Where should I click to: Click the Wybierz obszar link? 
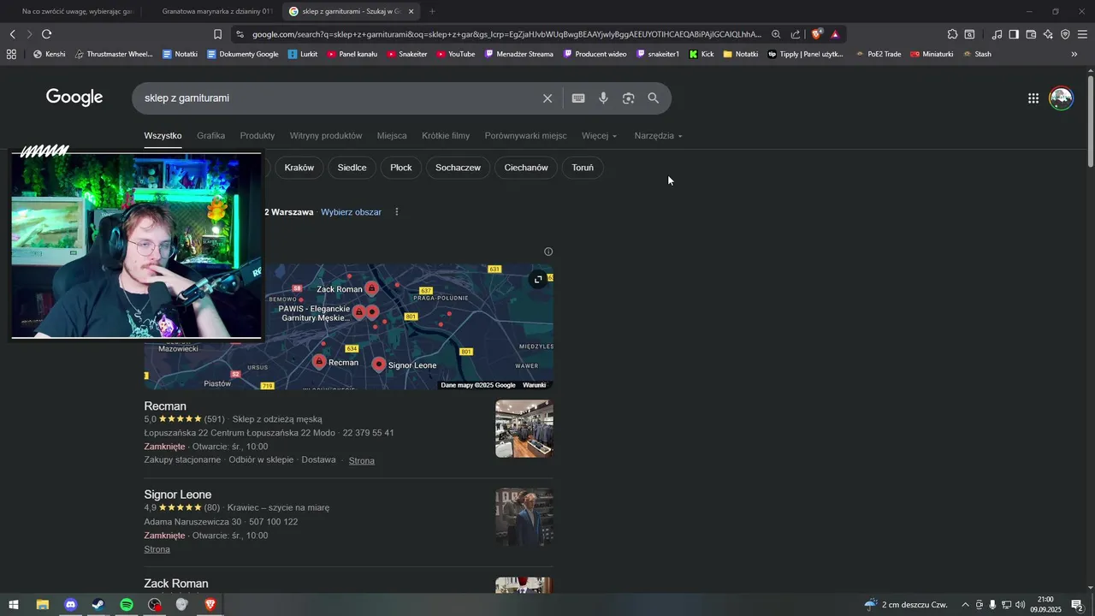coord(351,212)
